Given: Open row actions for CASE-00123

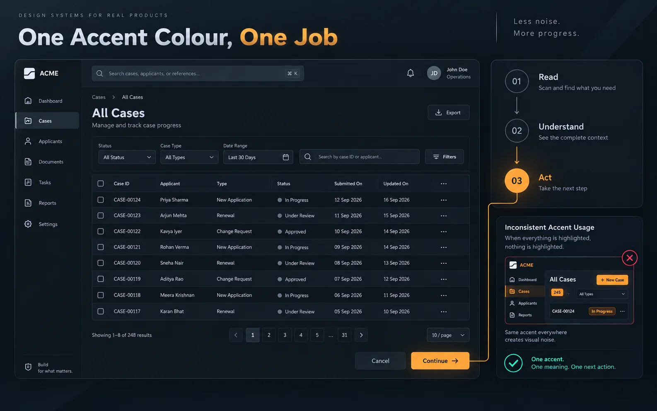Looking at the screenshot, I should pyautogui.click(x=444, y=216).
